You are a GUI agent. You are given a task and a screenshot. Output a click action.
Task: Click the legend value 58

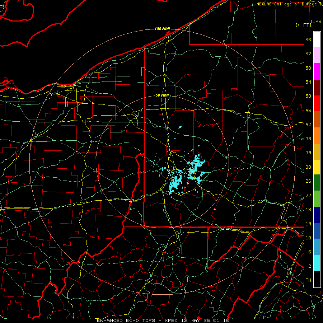pyautogui.click(x=308, y=68)
